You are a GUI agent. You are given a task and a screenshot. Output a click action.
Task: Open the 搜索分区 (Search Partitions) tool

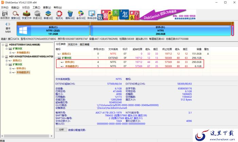[x=16, y=15]
